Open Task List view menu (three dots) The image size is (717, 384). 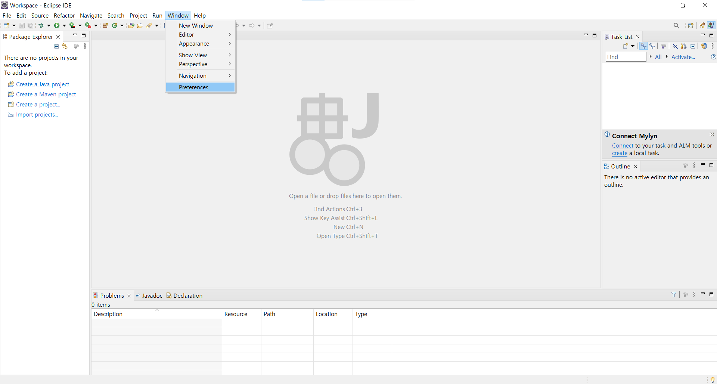coord(713,46)
